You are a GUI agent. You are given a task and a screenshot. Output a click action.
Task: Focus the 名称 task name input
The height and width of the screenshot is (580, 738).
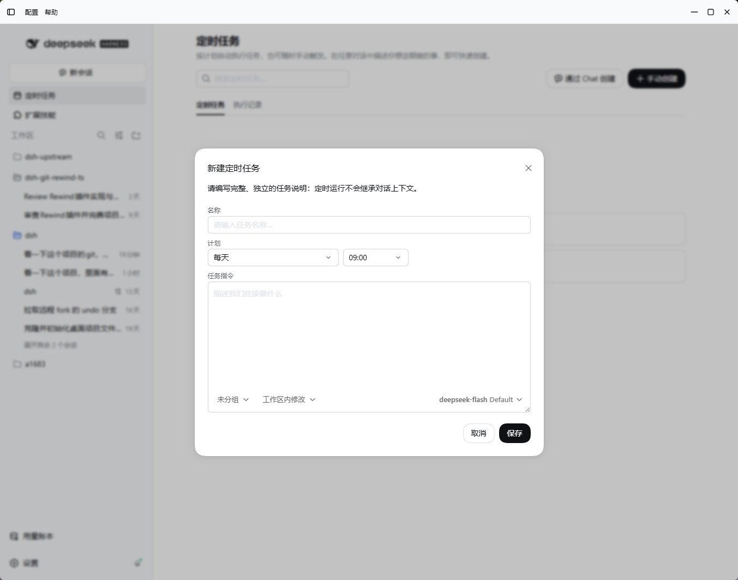coord(369,225)
